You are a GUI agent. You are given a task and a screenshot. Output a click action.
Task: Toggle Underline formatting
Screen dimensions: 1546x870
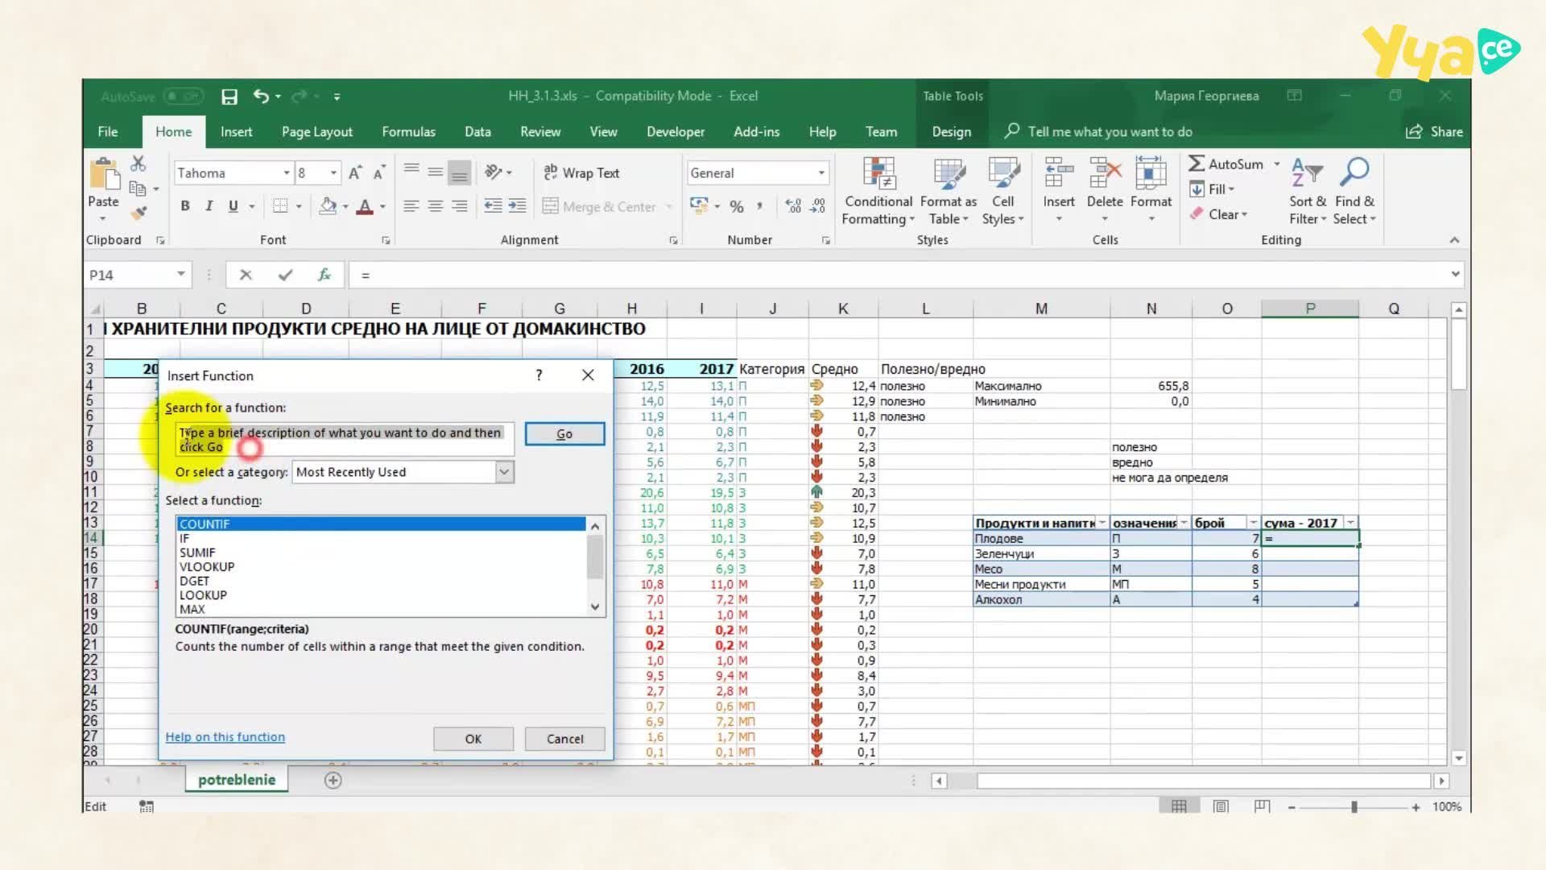click(234, 207)
